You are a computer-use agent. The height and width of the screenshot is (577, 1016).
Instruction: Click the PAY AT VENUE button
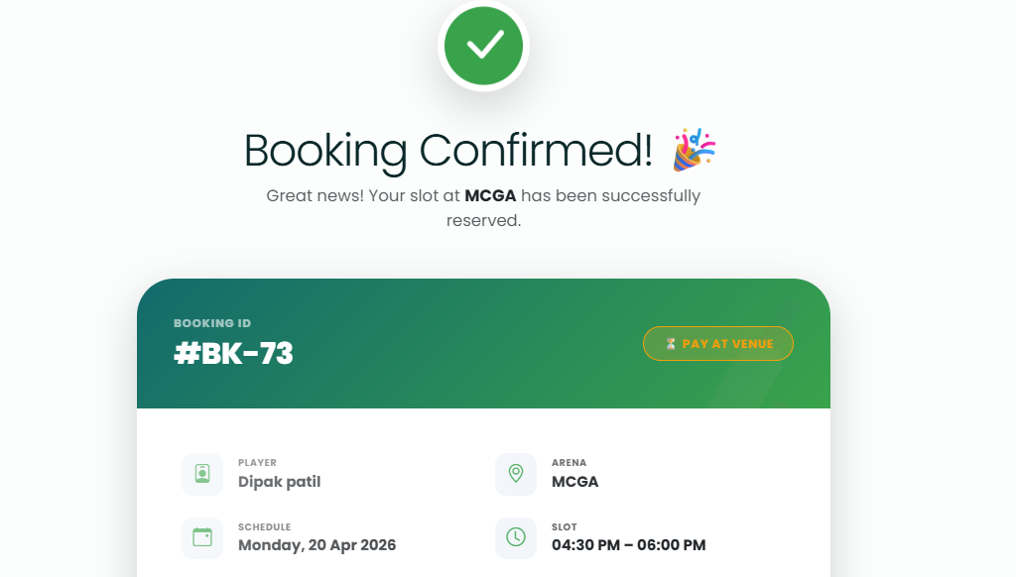click(x=717, y=343)
